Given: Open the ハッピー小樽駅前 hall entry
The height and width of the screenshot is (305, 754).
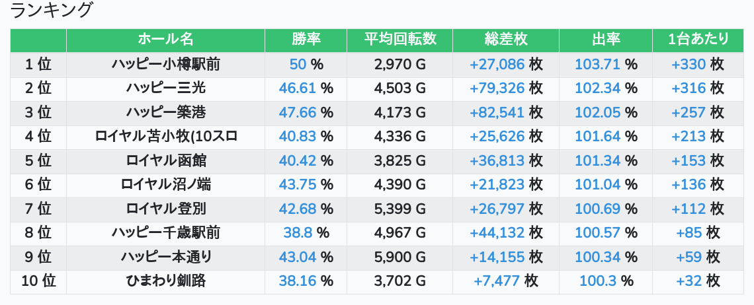Looking at the screenshot, I should point(165,65).
